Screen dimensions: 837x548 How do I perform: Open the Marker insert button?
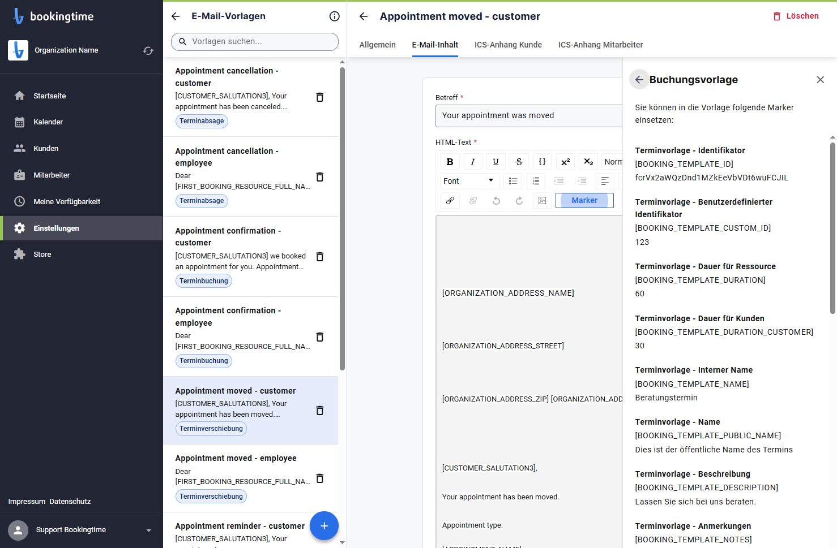coord(584,200)
